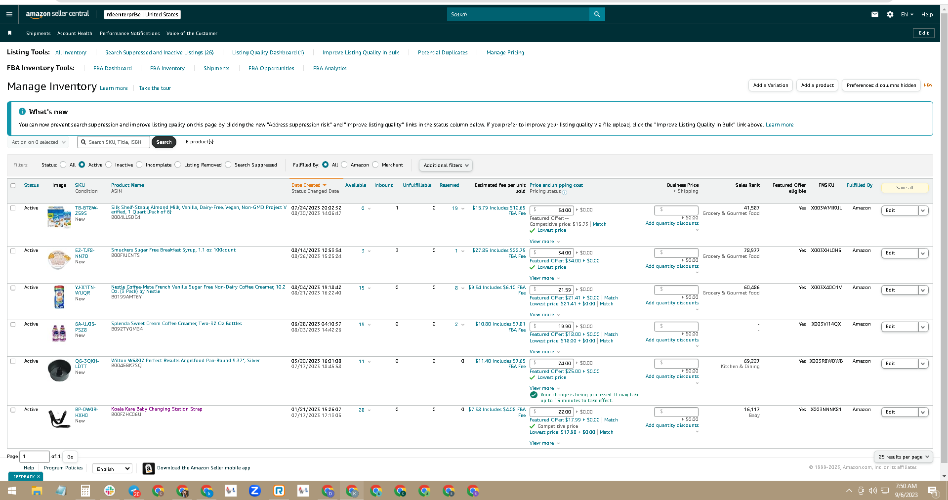Open the settings gear icon
The height and width of the screenshot is (500, 948).
890,14
